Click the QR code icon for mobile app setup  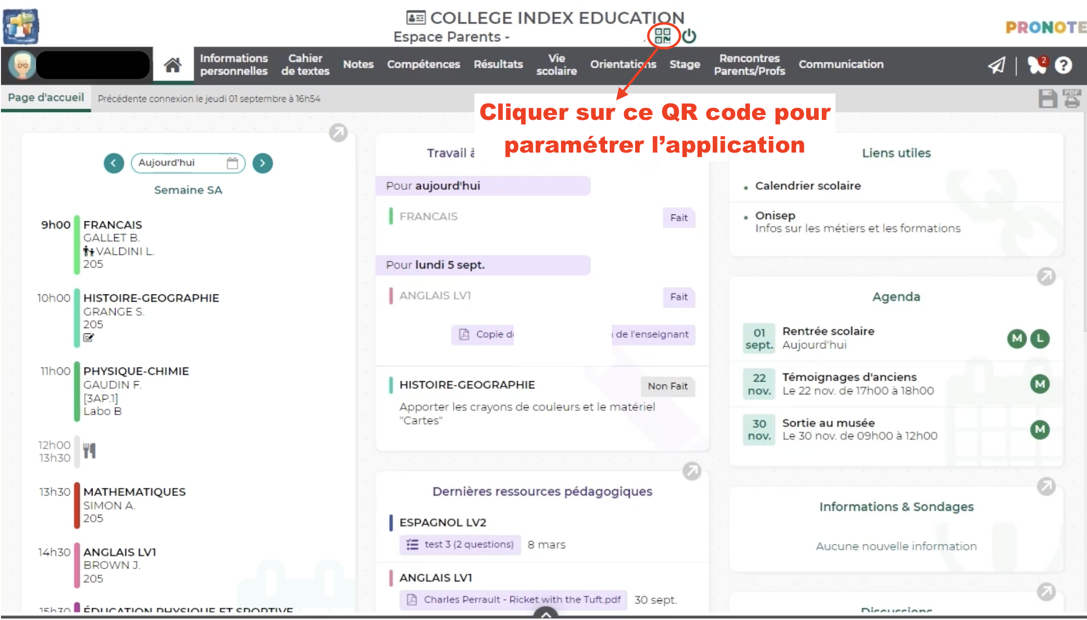click(662, 36)
